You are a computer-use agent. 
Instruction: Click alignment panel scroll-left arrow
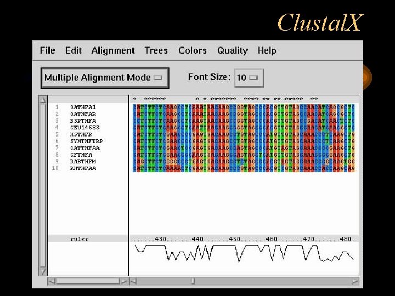pos(133,281)
